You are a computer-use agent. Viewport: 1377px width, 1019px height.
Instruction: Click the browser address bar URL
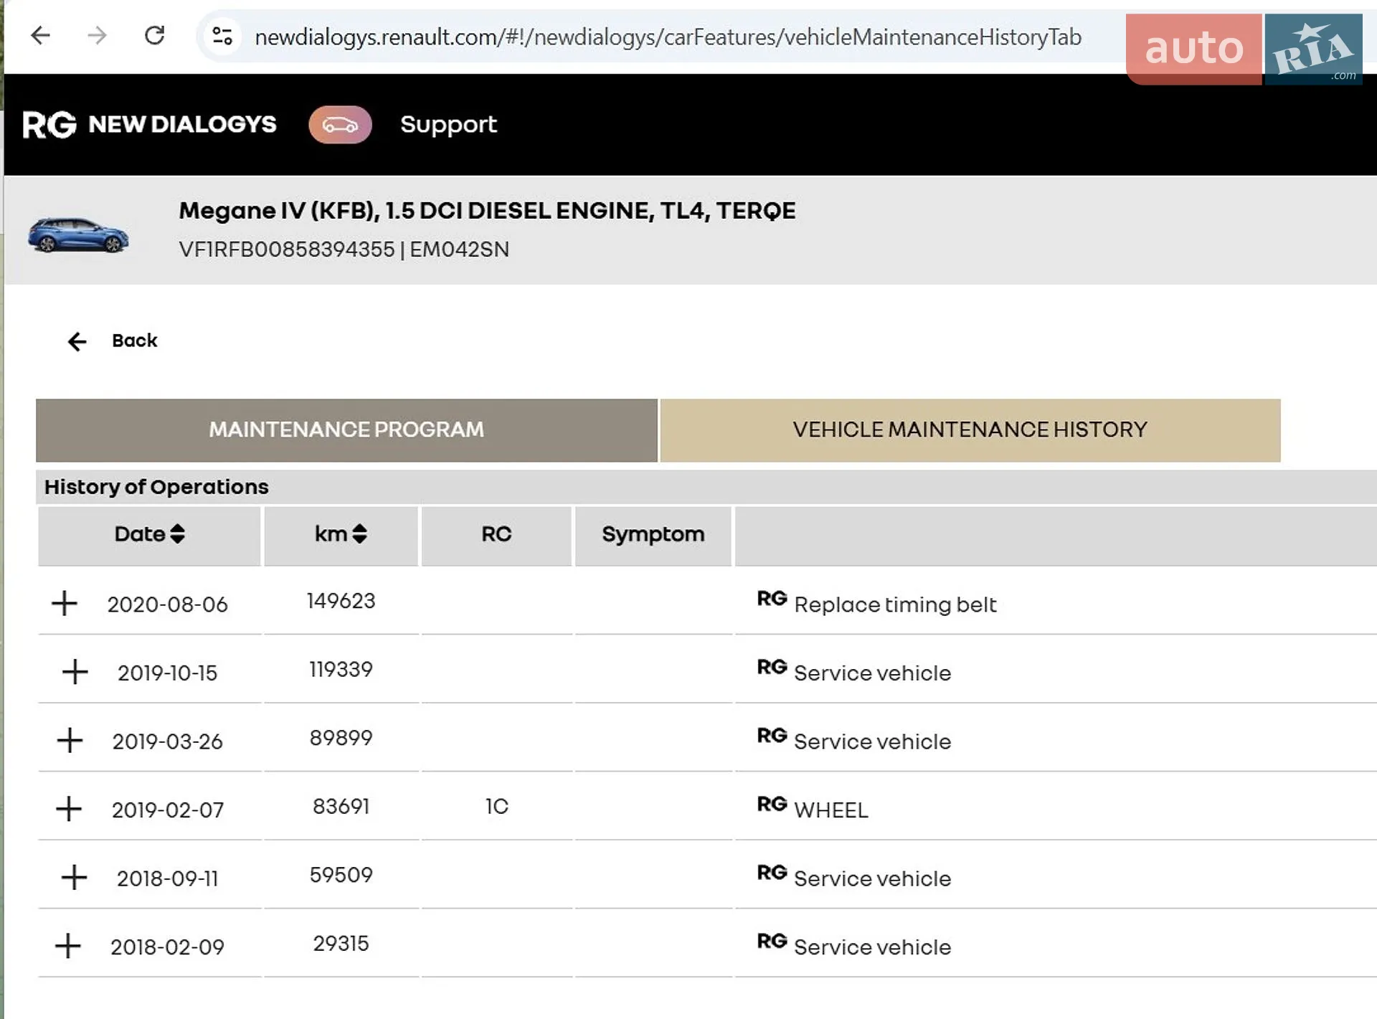tap(668, 37)
